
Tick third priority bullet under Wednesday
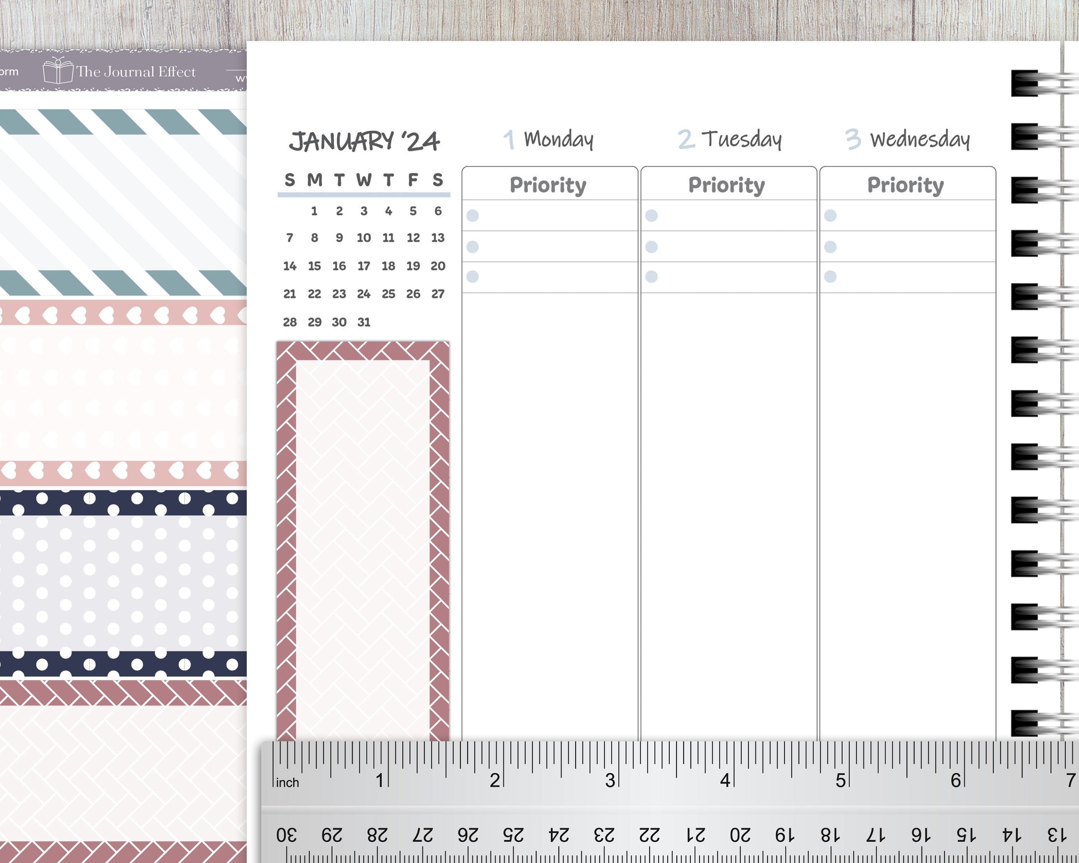coord(830,277)
